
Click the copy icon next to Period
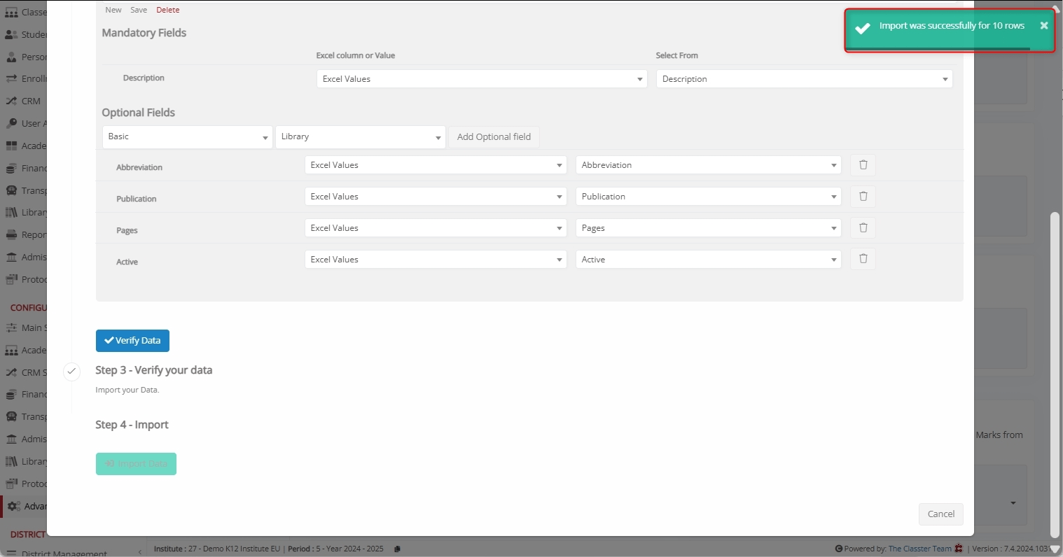pyautogui.click(x=397, y=549)
